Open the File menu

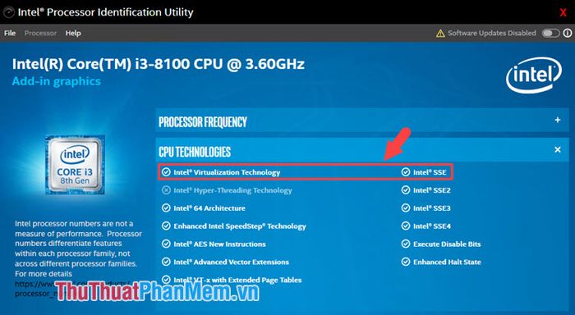[10, 33]
